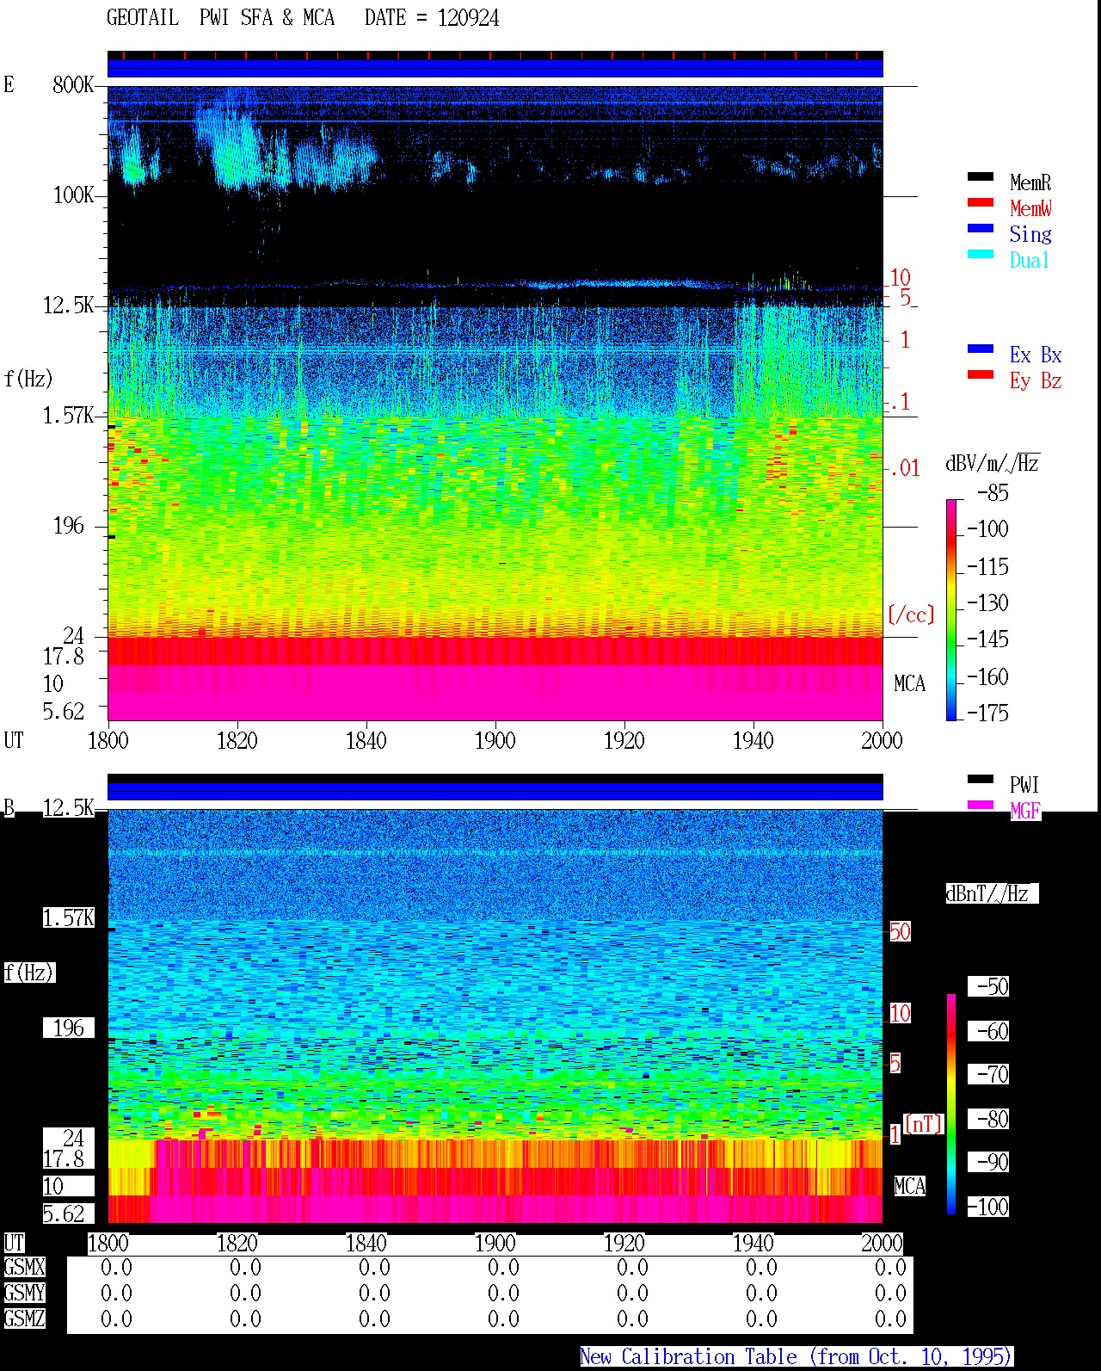This screenshot has width=1101, height=1371.
Task: Click the dBV/m electric field color scale bar
Action: 951,609
